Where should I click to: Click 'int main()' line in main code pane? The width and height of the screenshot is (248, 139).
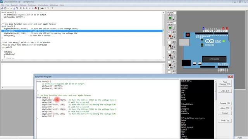tap(7, 47)
